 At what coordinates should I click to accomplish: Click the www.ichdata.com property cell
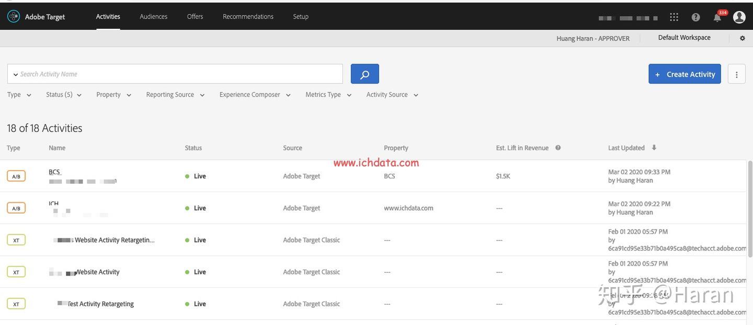point(408,208)
